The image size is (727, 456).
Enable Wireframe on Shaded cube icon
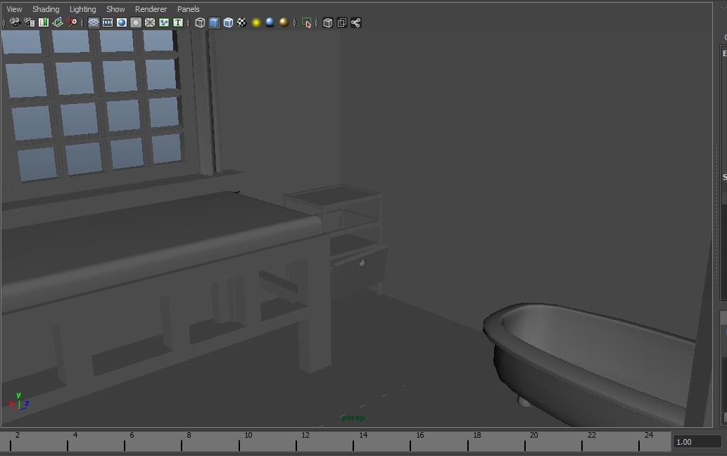point(228,22)
